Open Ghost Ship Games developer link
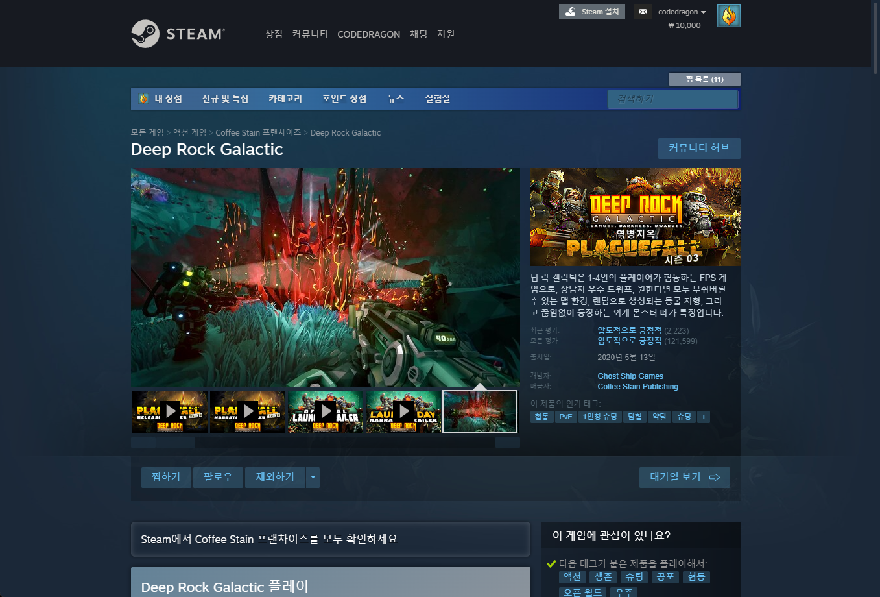This screenshot has width=880, height=597. [x=630, y=376]
